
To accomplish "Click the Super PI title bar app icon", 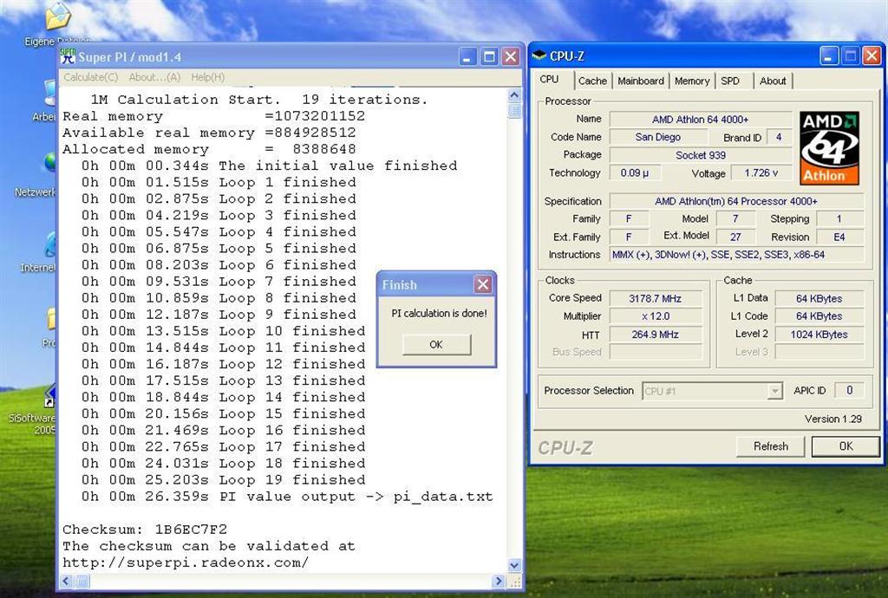I will 68,56.
